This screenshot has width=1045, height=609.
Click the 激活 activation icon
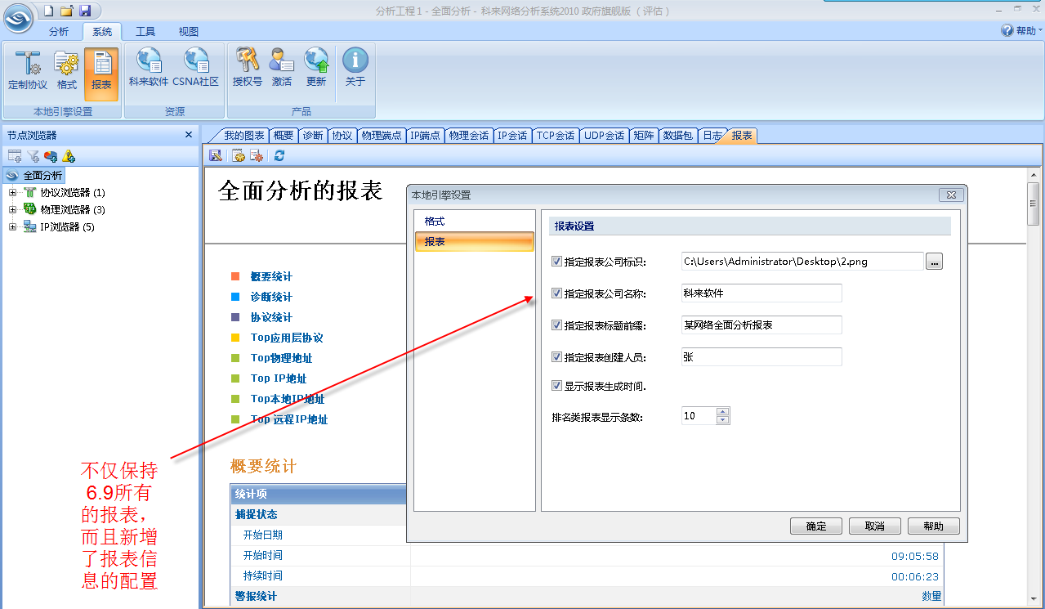click(282, 69)
